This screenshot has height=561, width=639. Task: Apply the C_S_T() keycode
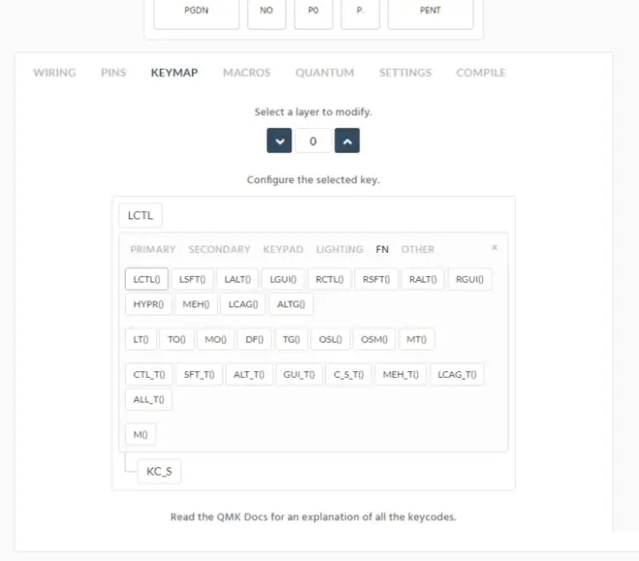[x=349, y=374]
